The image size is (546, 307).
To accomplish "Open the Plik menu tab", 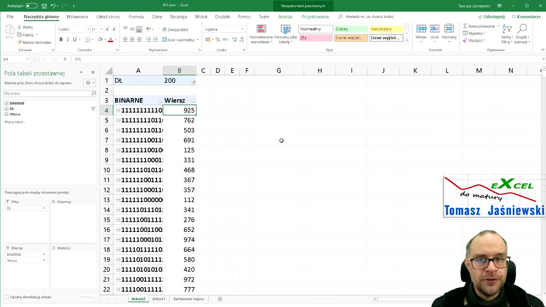I will (x=10, y=17).
